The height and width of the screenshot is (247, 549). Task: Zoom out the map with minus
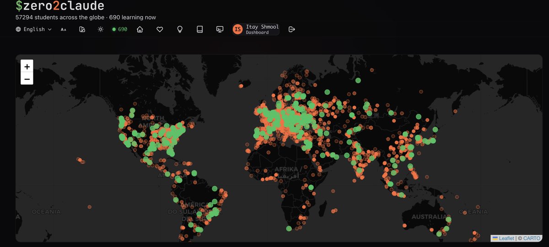point(27,79)
